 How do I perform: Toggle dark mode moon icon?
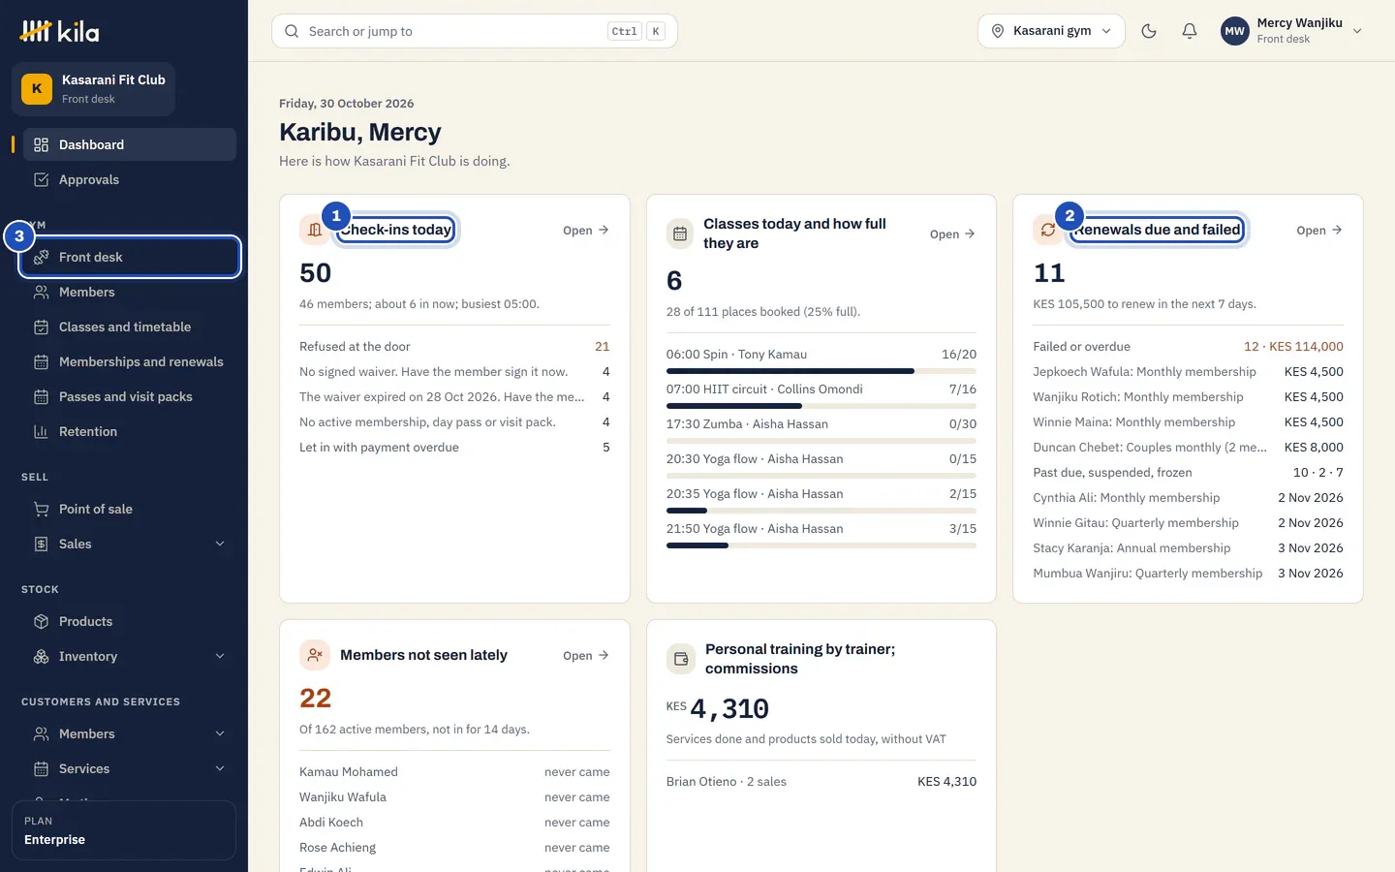pos(1149,31)
